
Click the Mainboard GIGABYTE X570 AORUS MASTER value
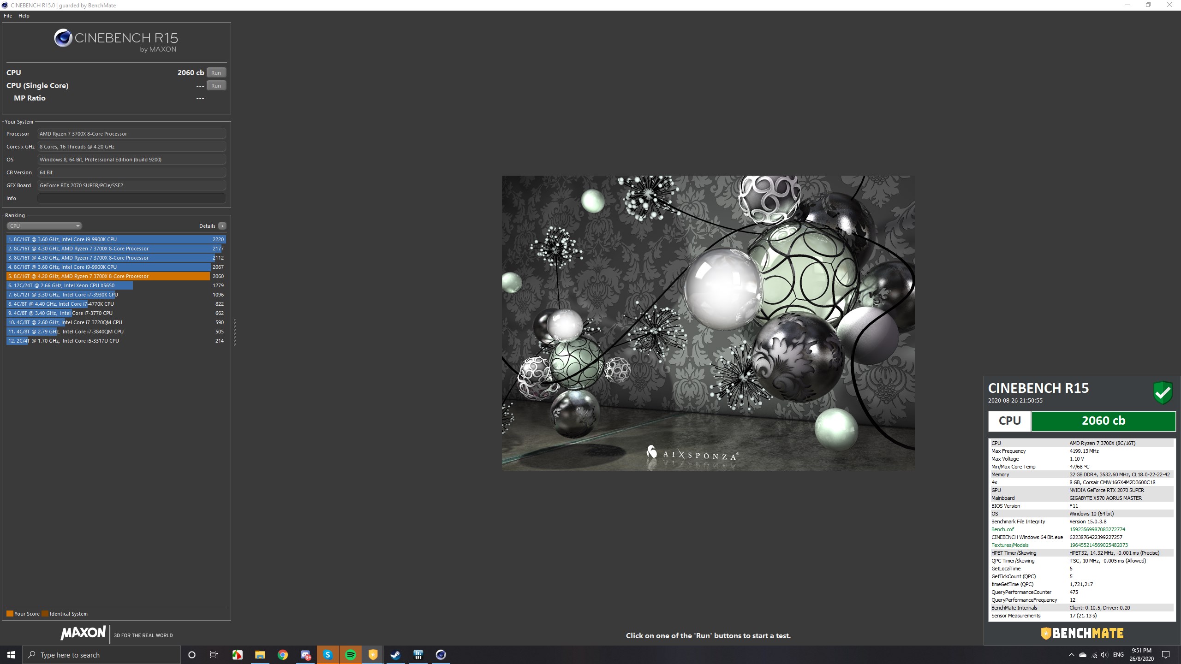pos(1105,498)
